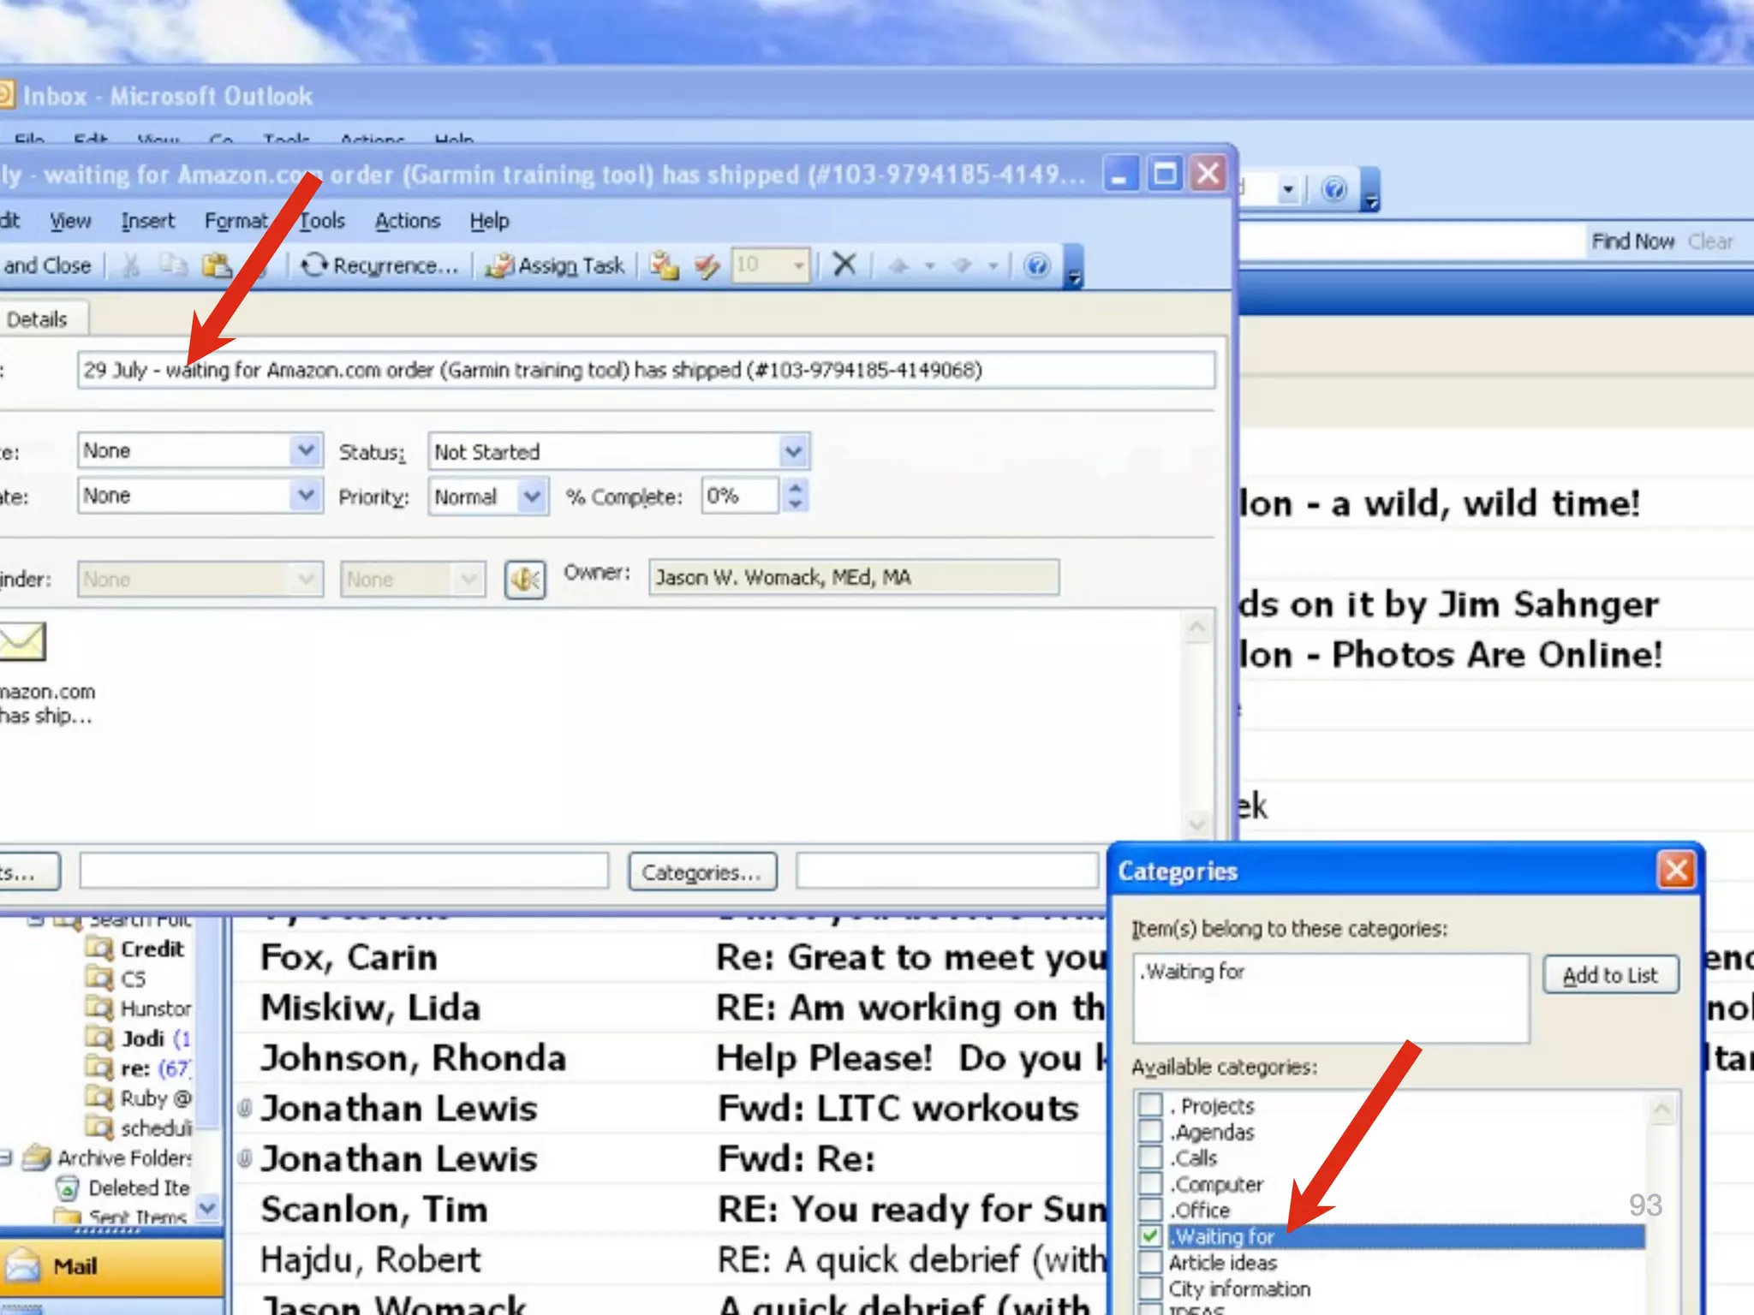Uncheck the .Waiting for category

coord(1150,1235)
